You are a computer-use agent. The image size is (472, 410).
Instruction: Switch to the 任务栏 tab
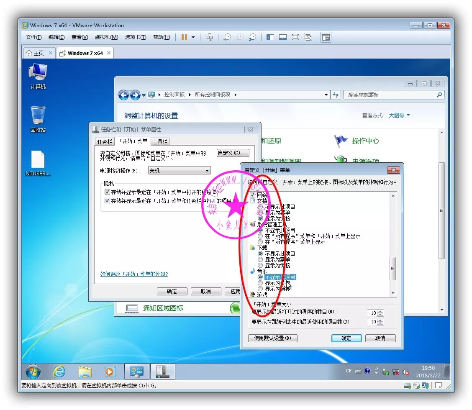tap(105, 142)
